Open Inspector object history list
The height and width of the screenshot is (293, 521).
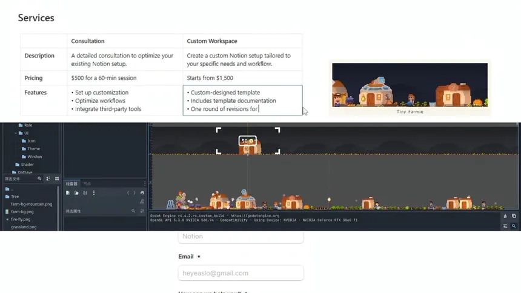click(142, 193)
